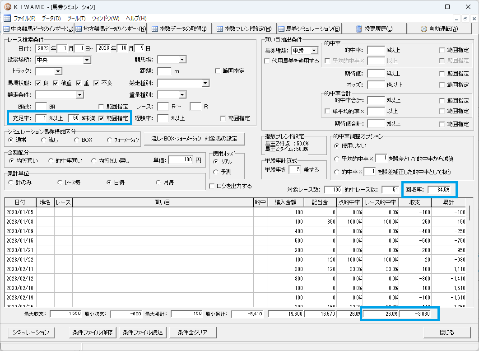Click the 累計 column header

pos(449,202)
